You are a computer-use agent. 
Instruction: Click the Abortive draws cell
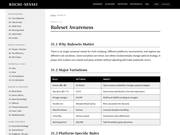click(62, 110)
